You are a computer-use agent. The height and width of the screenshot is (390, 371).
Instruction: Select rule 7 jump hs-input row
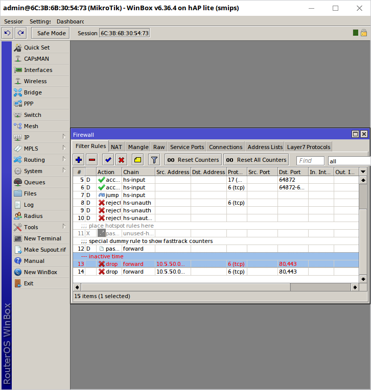pyautogui.click(x=216, y=195)
